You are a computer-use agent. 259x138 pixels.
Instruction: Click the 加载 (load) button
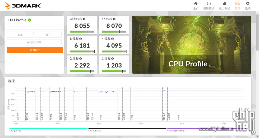tap(20, 35)
